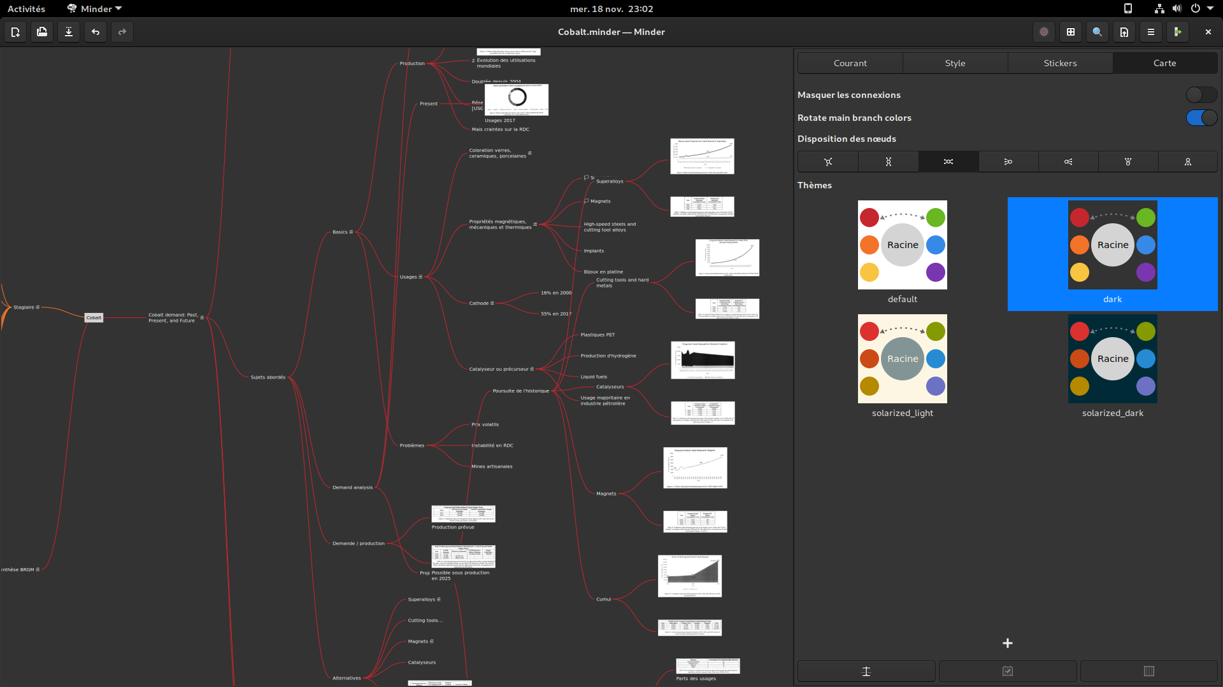The image size is (1223, 687).
Task: Switch to the Stickers tab
Action: coord(1060,62)
